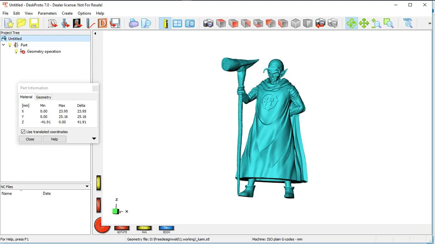Open the Edit menu
This screenshot has width=435, height=244.
tap(17, 13)
